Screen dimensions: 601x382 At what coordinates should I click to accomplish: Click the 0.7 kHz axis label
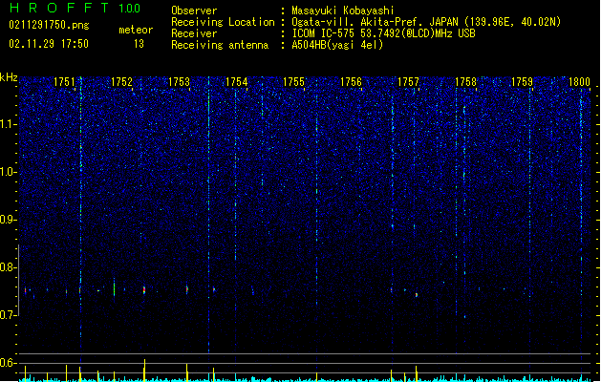[8, 315]
